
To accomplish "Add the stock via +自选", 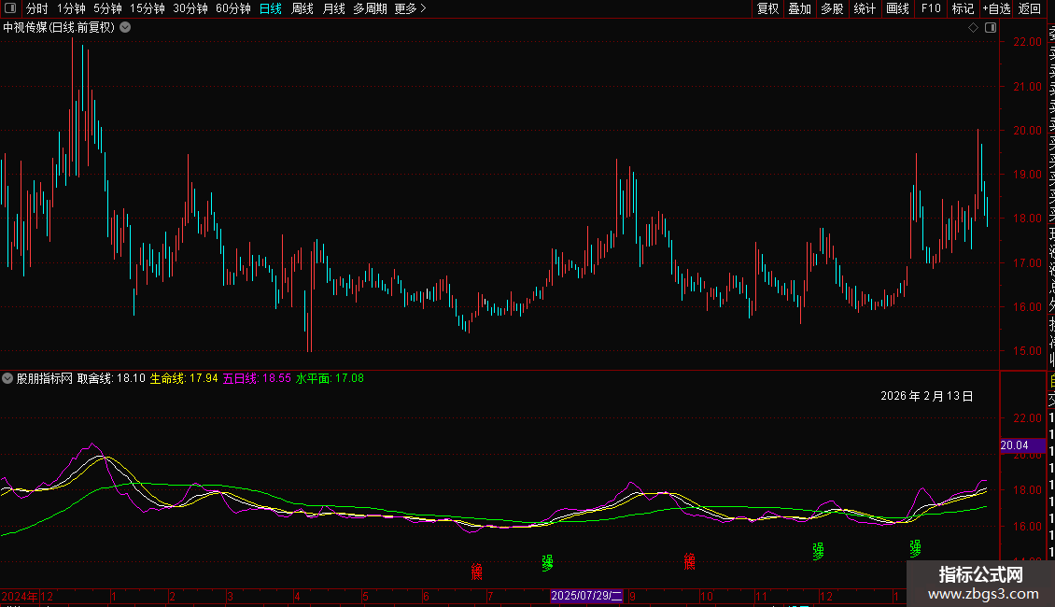I will click(996, 8).
